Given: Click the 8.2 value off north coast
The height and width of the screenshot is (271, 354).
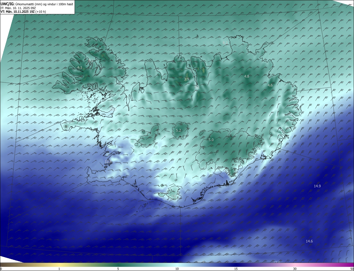Looking at the screenshot, I should [225, 43].
